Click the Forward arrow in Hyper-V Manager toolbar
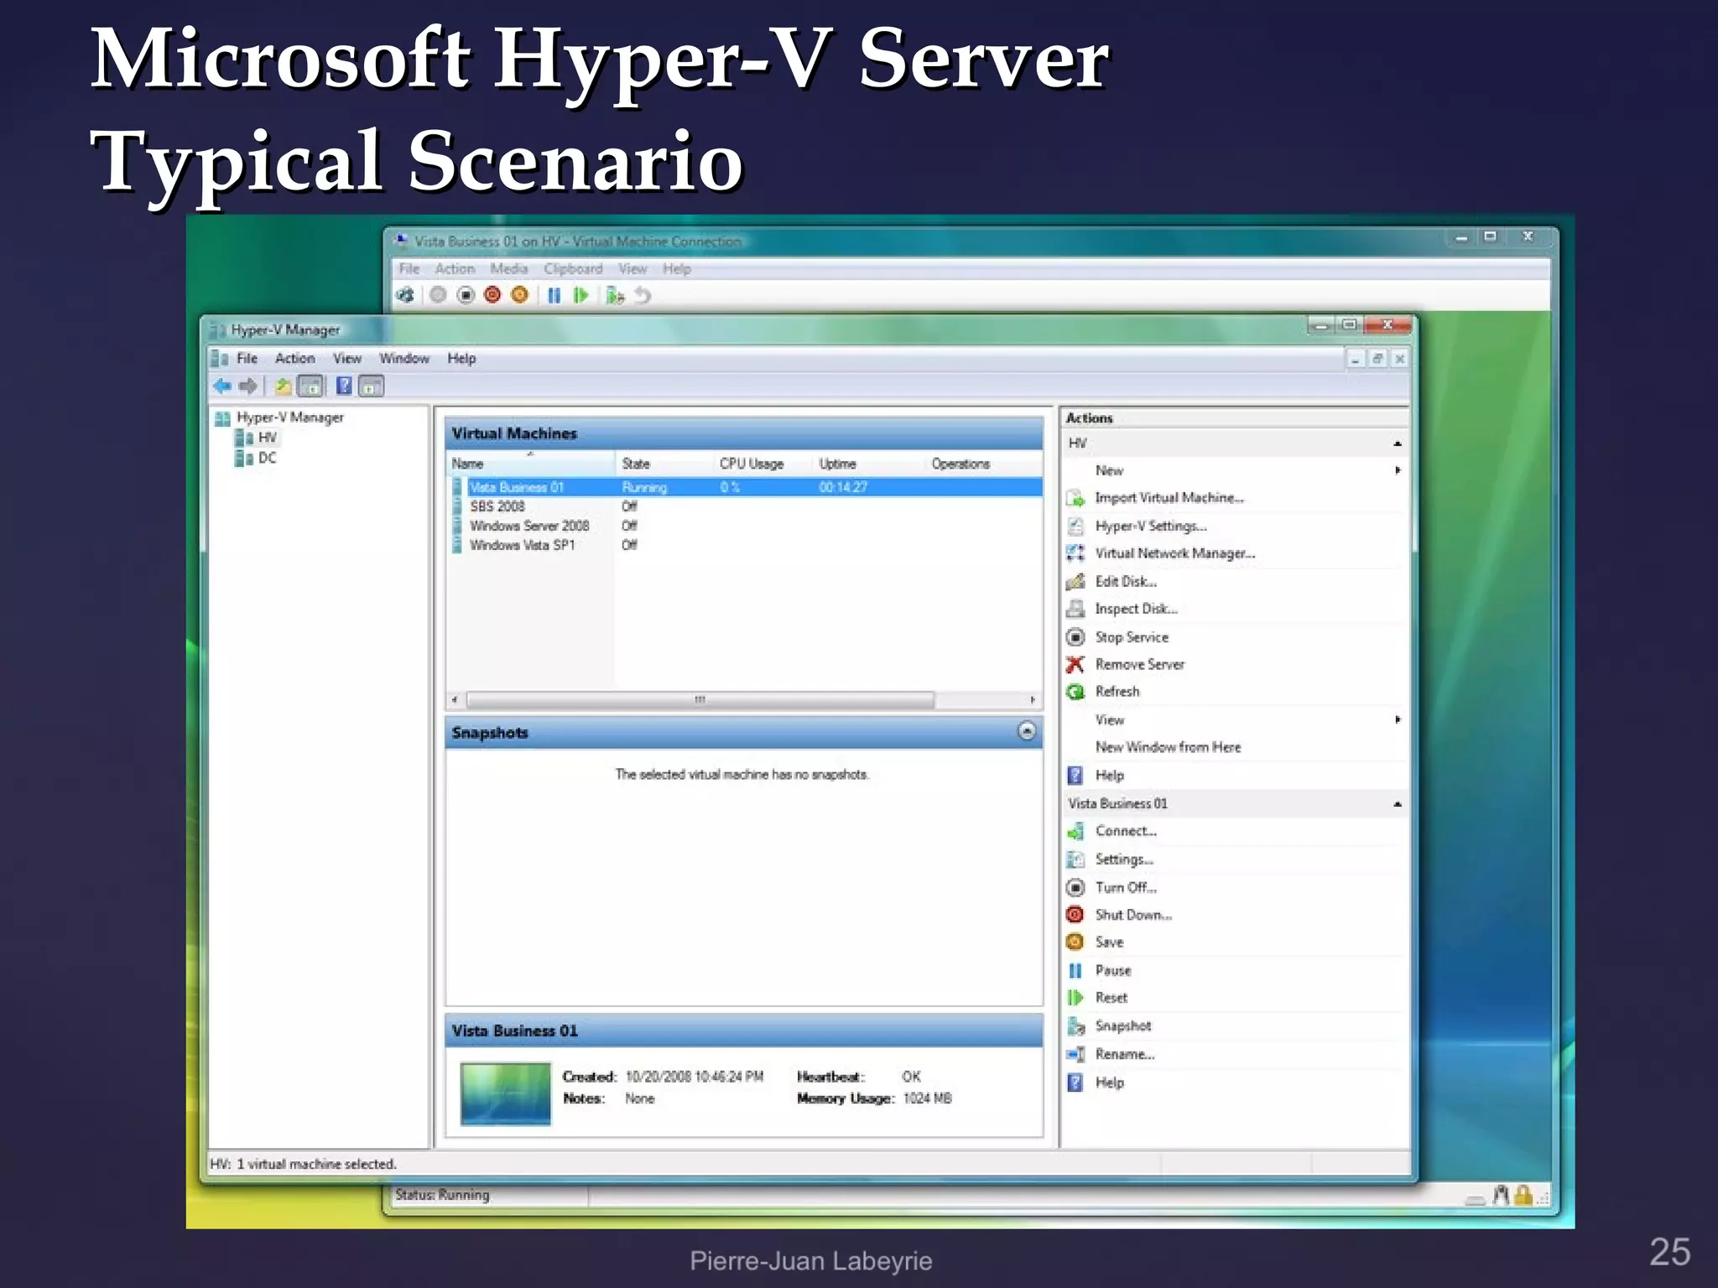 [x=247, y=386]
